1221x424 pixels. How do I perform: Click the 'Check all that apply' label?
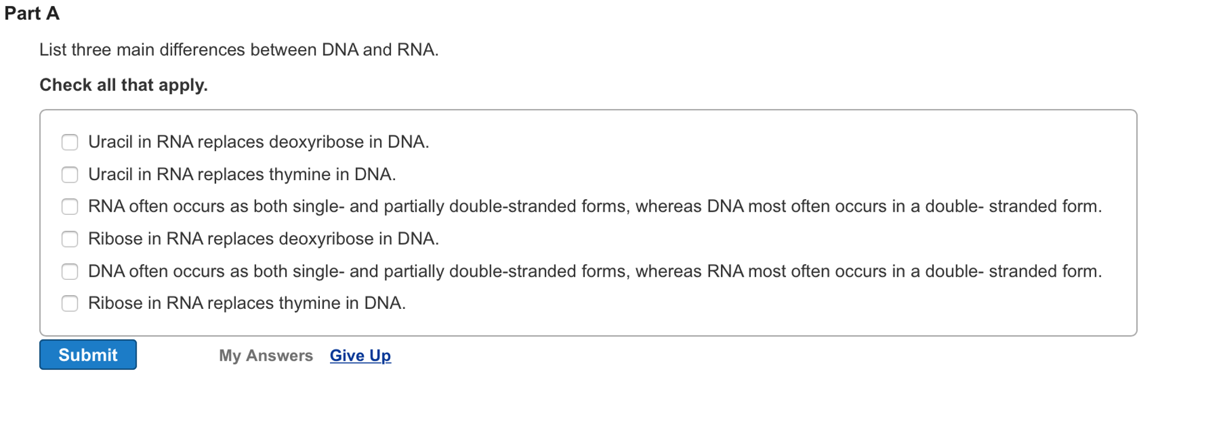click(123, 85)
